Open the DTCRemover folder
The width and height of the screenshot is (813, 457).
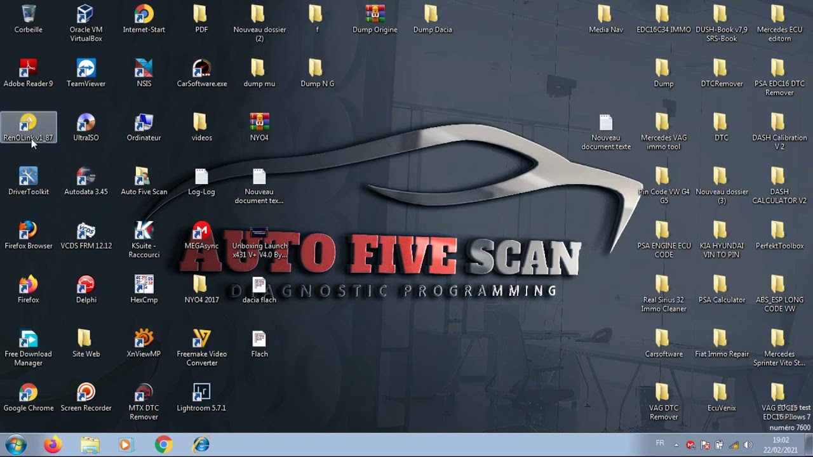pos(722,73)
